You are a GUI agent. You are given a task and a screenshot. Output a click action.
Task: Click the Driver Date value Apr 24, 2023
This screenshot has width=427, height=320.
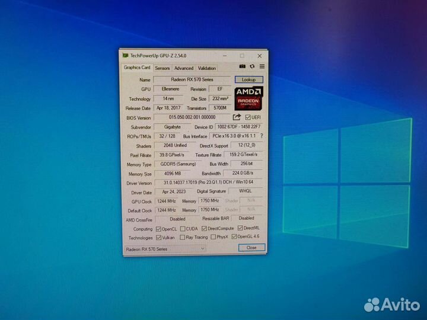tap(174, 191)
